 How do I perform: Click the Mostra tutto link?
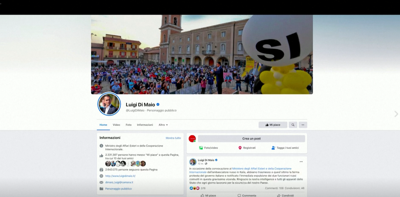[x=173, y=138]
